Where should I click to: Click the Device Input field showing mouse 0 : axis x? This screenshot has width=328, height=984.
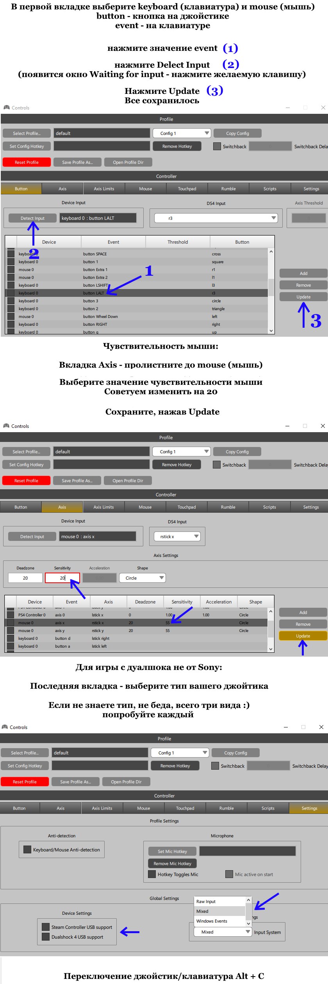(98, 537)
